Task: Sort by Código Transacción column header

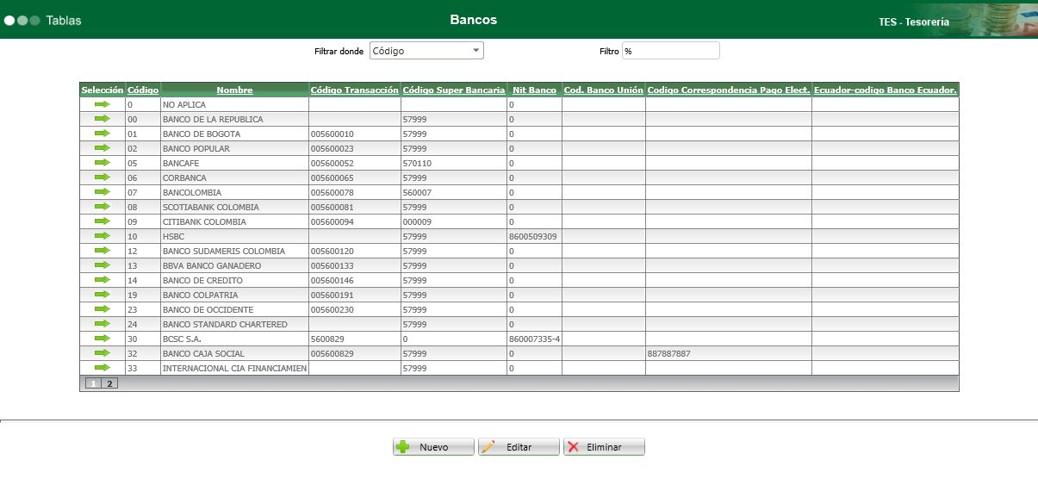Action: point(354,90)
